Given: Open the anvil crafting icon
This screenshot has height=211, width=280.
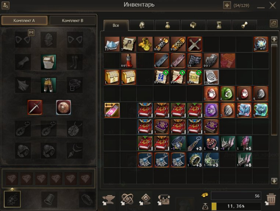Looking at the screenshot, I should 108,200.
